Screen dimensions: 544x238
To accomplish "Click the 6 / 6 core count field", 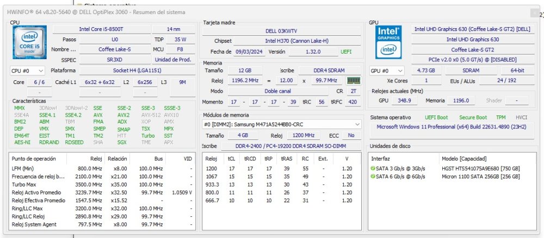I will 39,82.
